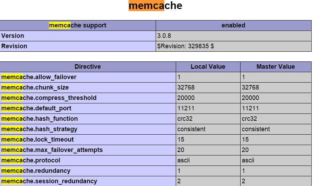This screenshot has width=313, height=186.
Task: Click Local Value 20 for max_failover_attempts
Action: tap(181, 150)
